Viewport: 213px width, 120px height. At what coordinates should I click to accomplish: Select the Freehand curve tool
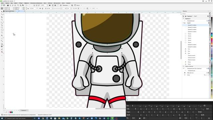pyautogui.click(x=2, y=22)
